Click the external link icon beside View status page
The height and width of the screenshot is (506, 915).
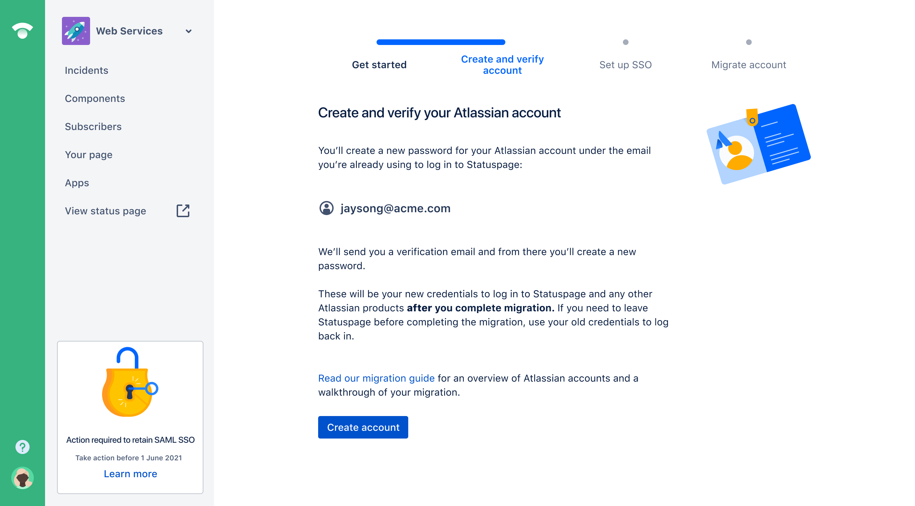(183, 210)
